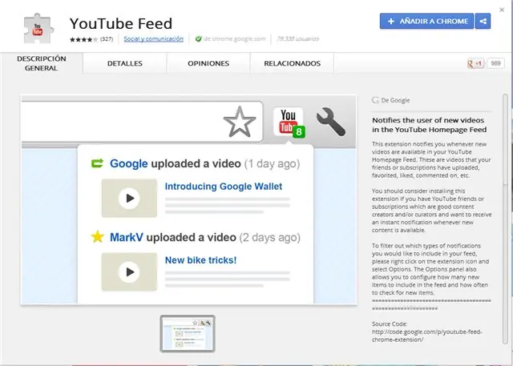Click the star rating icons under the title
513x366 pixels.
(x=83, y=39)
